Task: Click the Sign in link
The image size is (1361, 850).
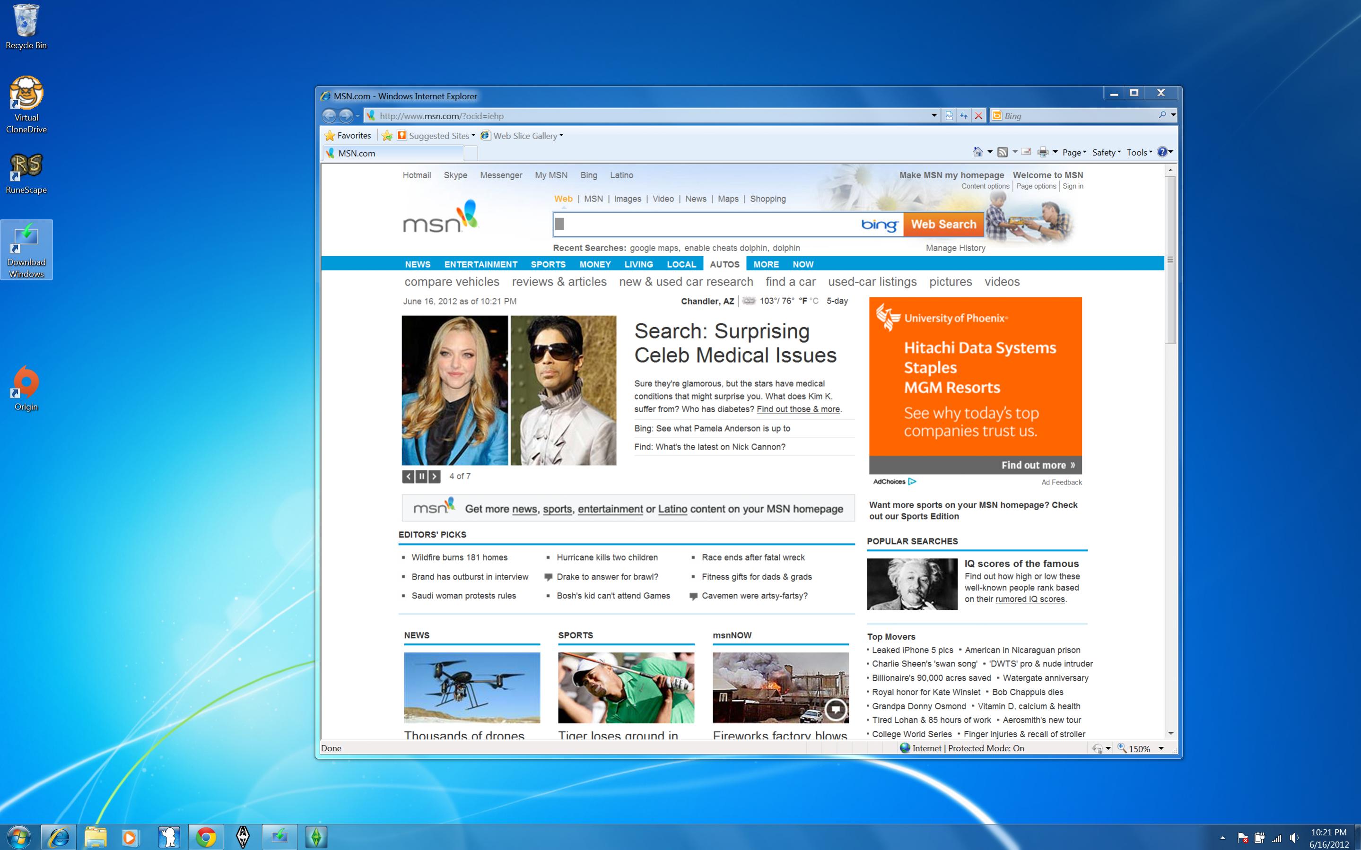Action: click(1073, 186)
